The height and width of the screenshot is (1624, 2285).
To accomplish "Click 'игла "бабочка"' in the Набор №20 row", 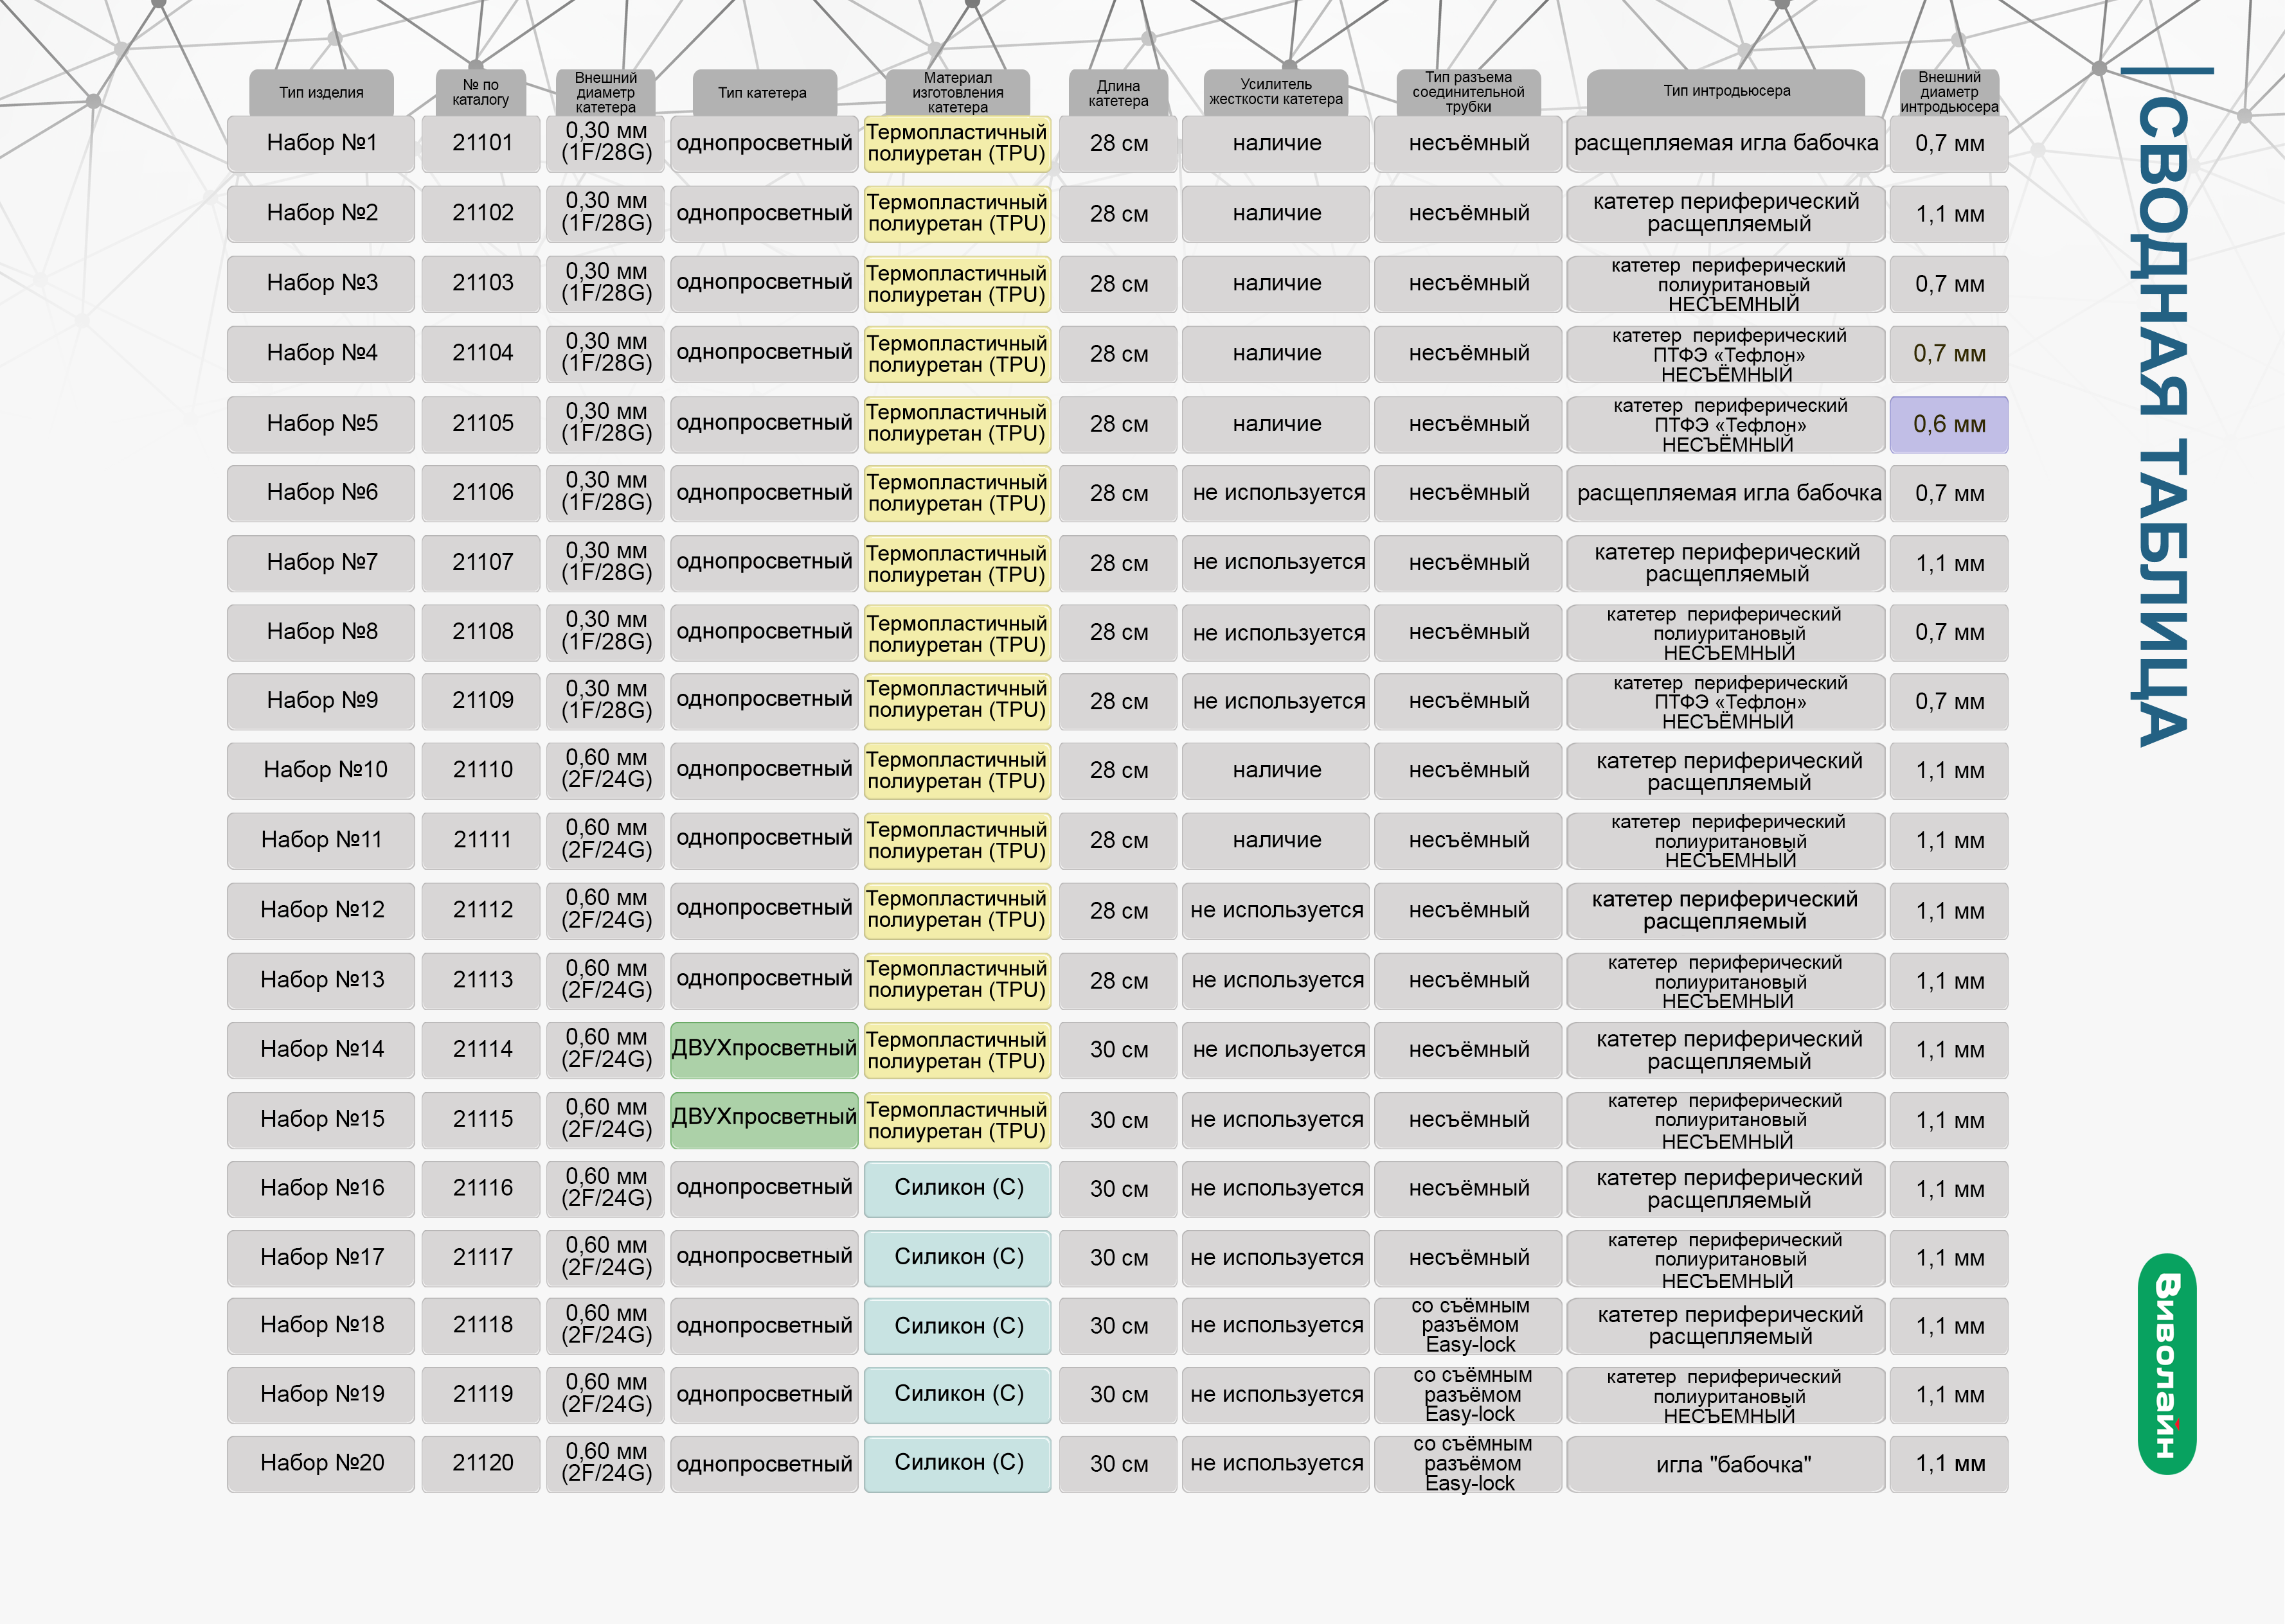I will [x=1726, y=1464].
